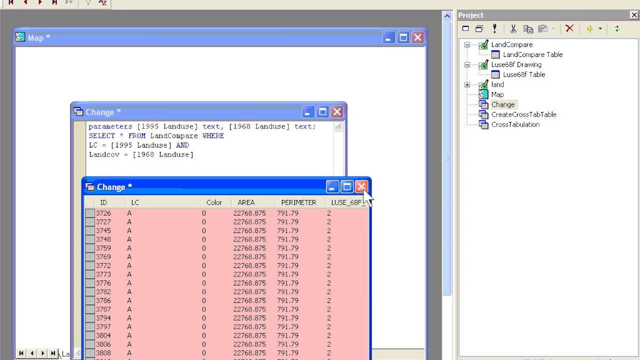640x360 pixels.
Task: Click inside the SQL query text editor
Action: tap(209, 148)
